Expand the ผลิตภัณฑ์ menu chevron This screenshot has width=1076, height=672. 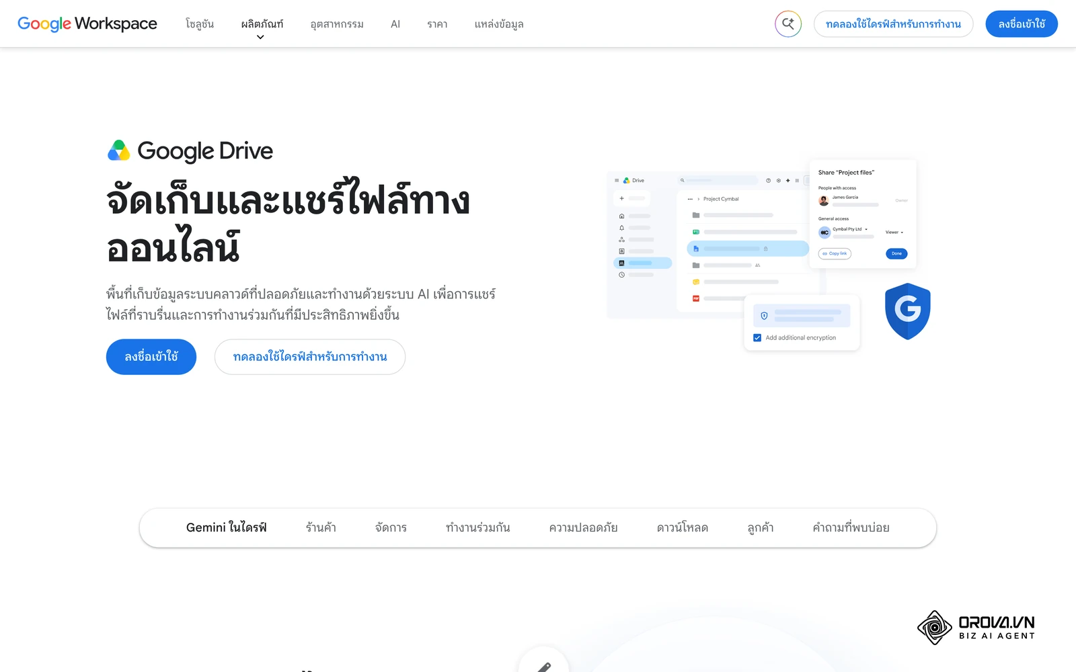[x=260, y=37]
